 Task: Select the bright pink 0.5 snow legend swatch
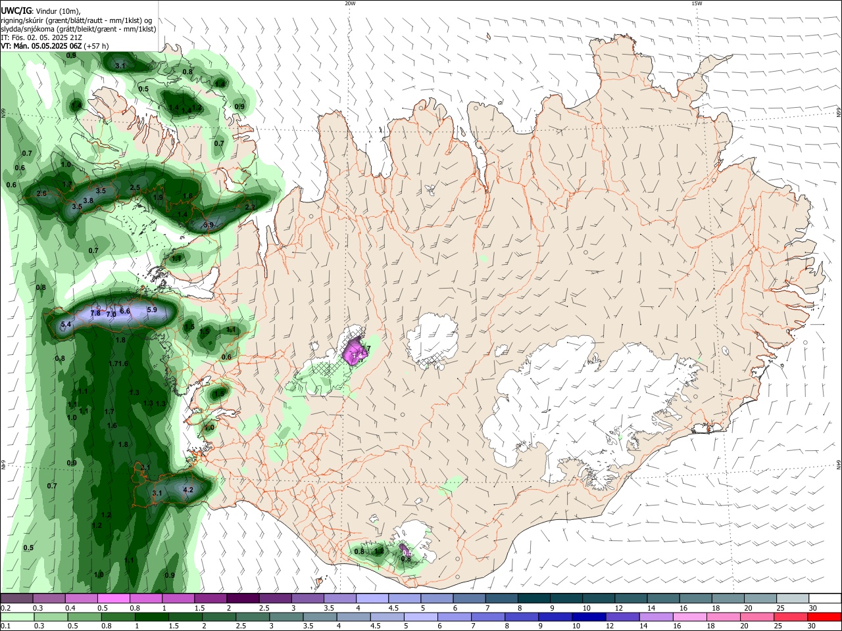[114, 598]
